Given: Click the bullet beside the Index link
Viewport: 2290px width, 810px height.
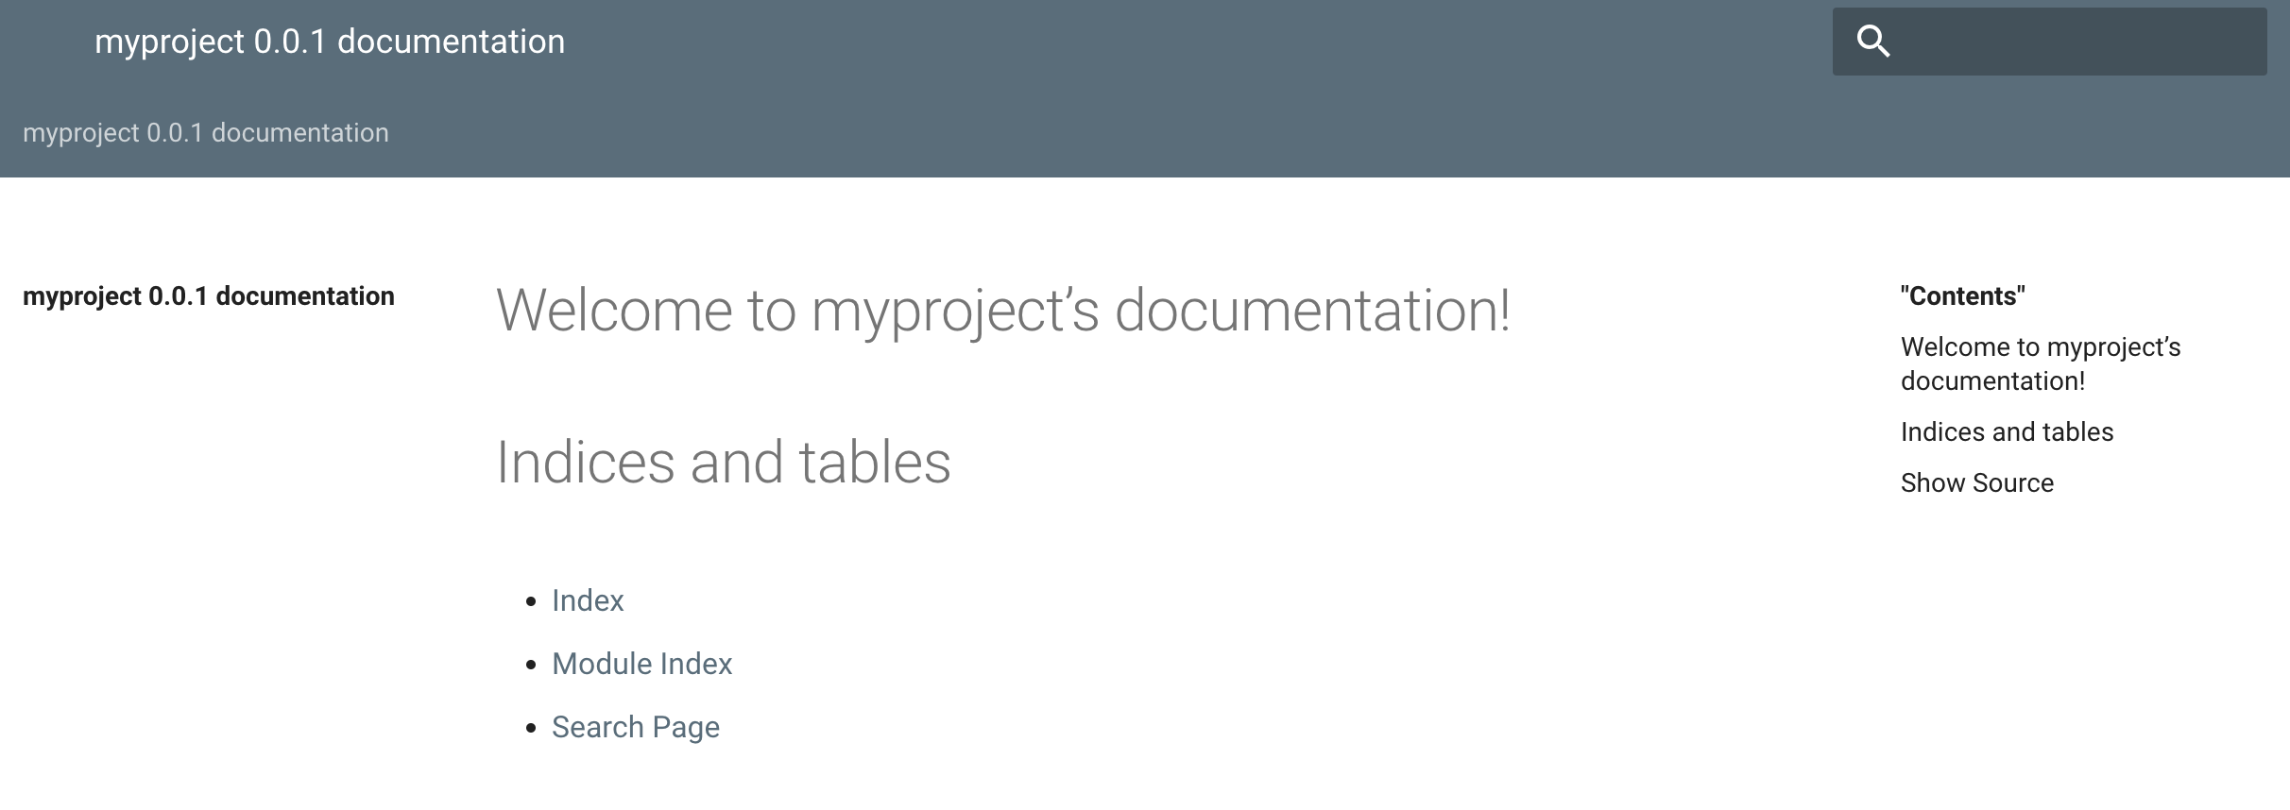Looking at the screenshot, I should (531, 602).
